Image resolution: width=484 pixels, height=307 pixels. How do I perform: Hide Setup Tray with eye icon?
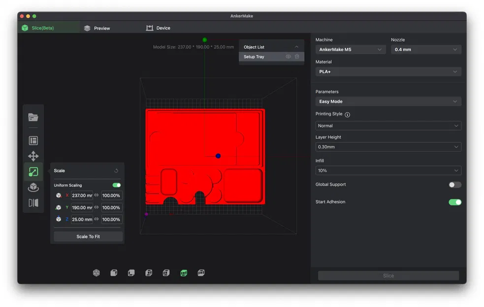click(x=288, y=56)
